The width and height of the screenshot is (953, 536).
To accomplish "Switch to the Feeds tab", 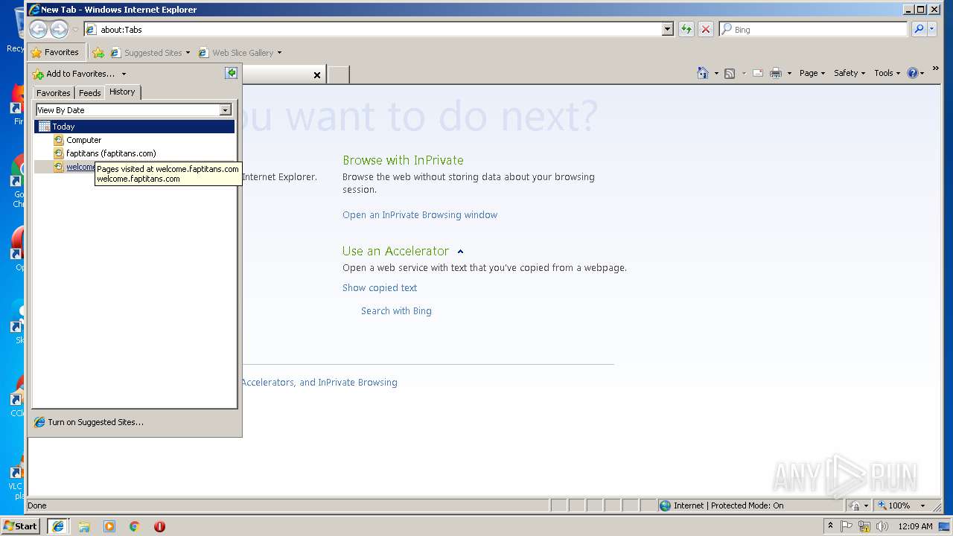I will (x=90, y=93).
